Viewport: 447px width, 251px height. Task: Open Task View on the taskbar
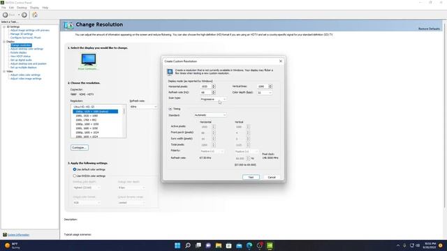198,245
